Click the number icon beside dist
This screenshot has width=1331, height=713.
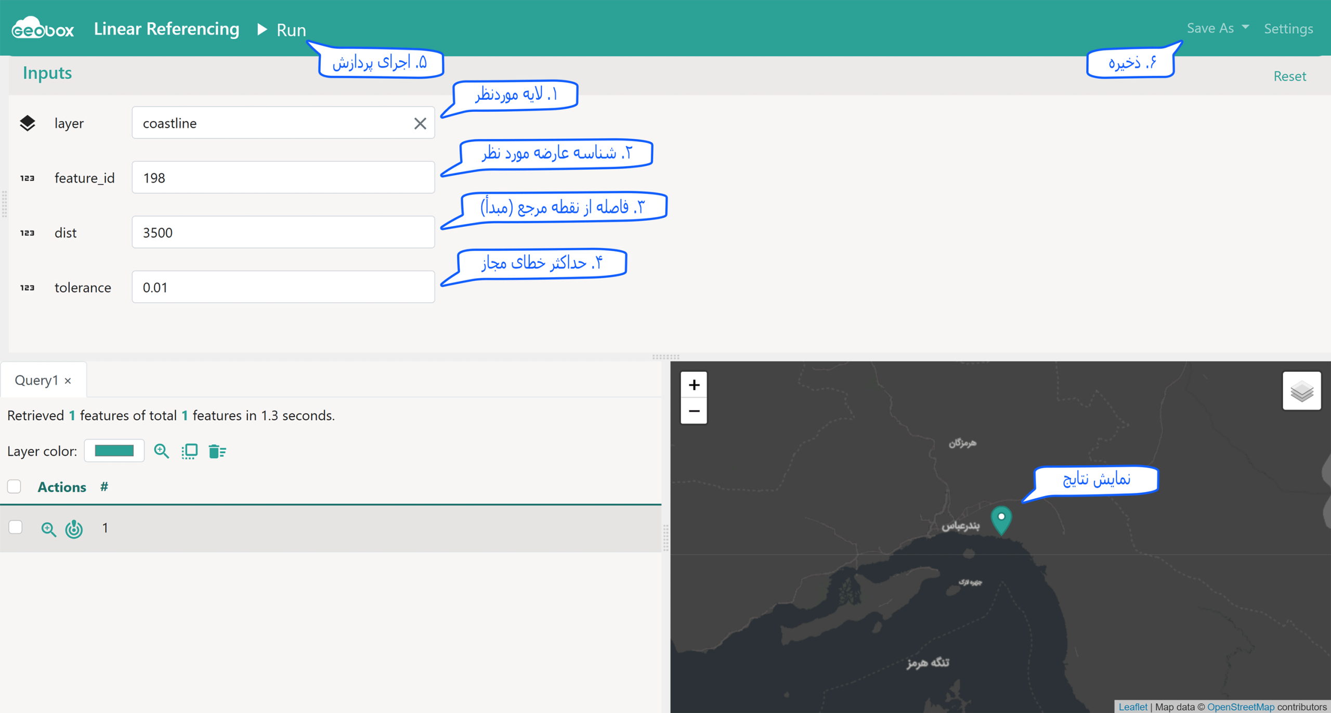coord(28,232)
